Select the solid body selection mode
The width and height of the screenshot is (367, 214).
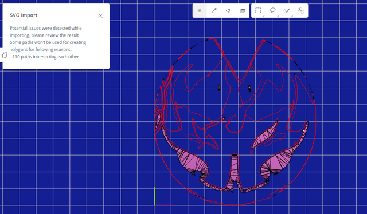(x=243, y=10)
